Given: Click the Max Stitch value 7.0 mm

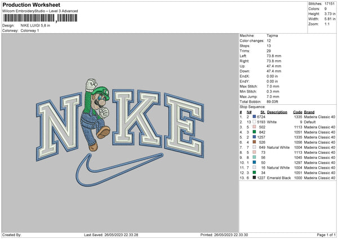Looking at the screenshot, I should click(273, 86).
